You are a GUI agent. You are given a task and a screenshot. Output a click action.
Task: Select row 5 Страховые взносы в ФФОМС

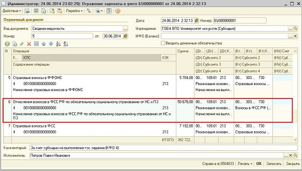tap(148, 86)
